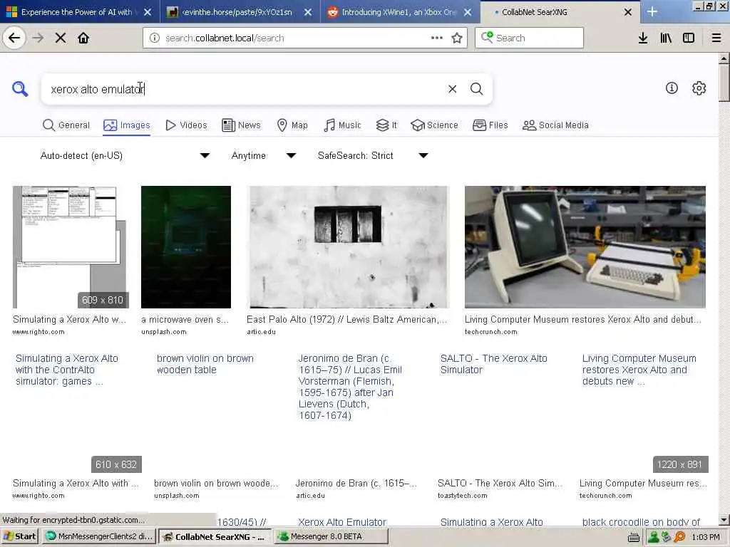This screenshot has height=547, width=730.
Task: Open the dark green microwave oven thumbnail
Action: (x=186, y=247)
